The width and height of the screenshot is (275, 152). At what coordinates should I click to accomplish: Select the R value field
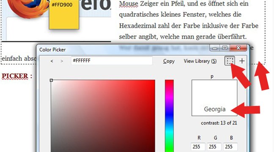198,147
